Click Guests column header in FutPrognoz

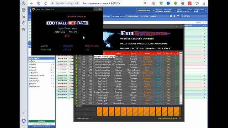pyautogui.click(x=133, y=53)
